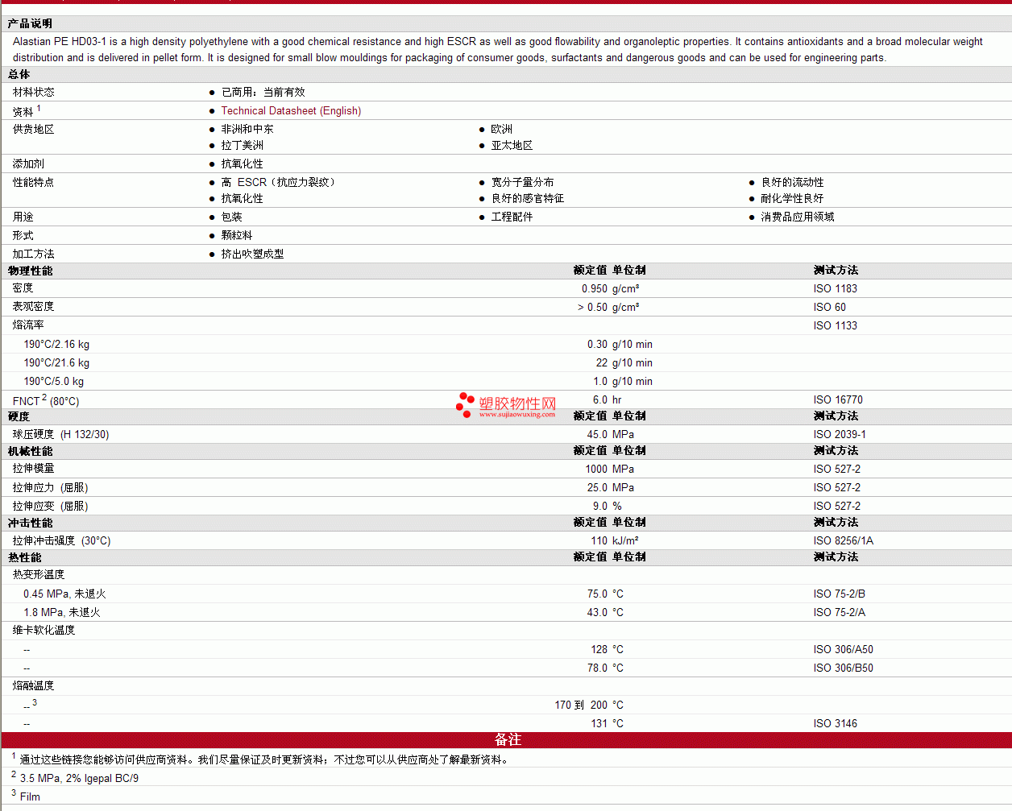This screenshot has height=811, width=1012.
Task: Click the 硬度 section header
Action: point(19,417)
